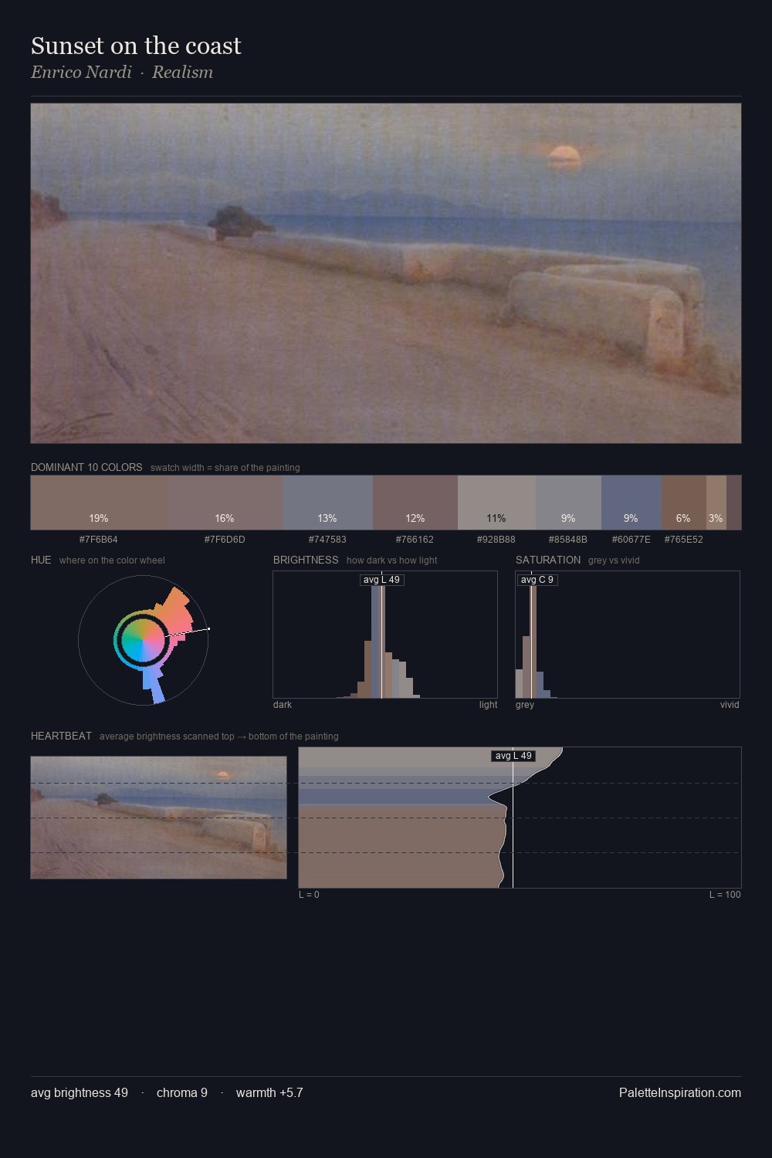Click hex code #765E52

pyautogui.click(x=683, y=540)
